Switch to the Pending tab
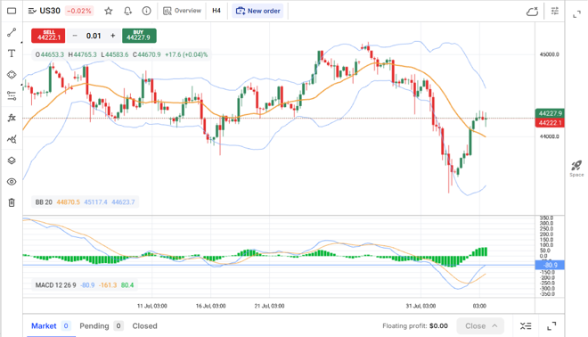 [102, 325]
